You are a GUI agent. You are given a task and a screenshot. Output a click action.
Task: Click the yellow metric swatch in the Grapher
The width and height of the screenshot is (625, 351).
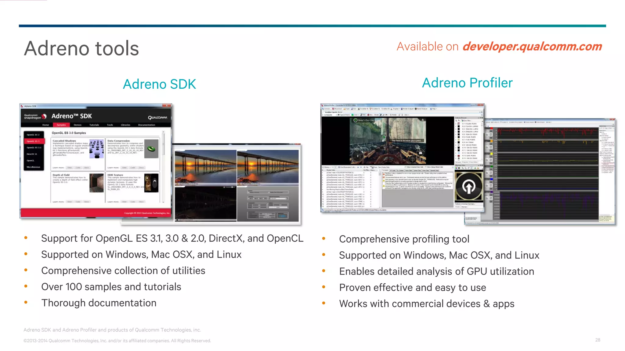[x=492, y=154]
